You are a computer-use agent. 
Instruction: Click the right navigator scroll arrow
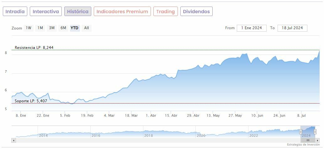point(318,140)
